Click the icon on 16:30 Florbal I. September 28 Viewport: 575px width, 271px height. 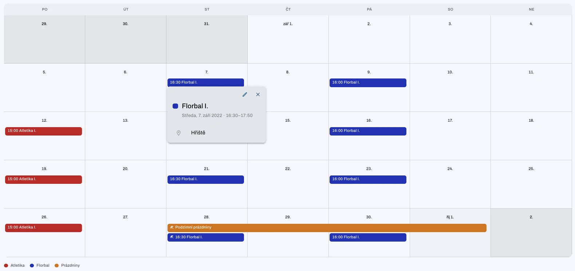(x=172, y=237)
